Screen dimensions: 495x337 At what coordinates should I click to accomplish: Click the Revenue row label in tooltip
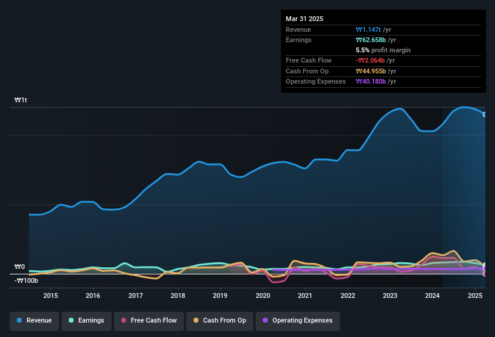coord(298,29)
